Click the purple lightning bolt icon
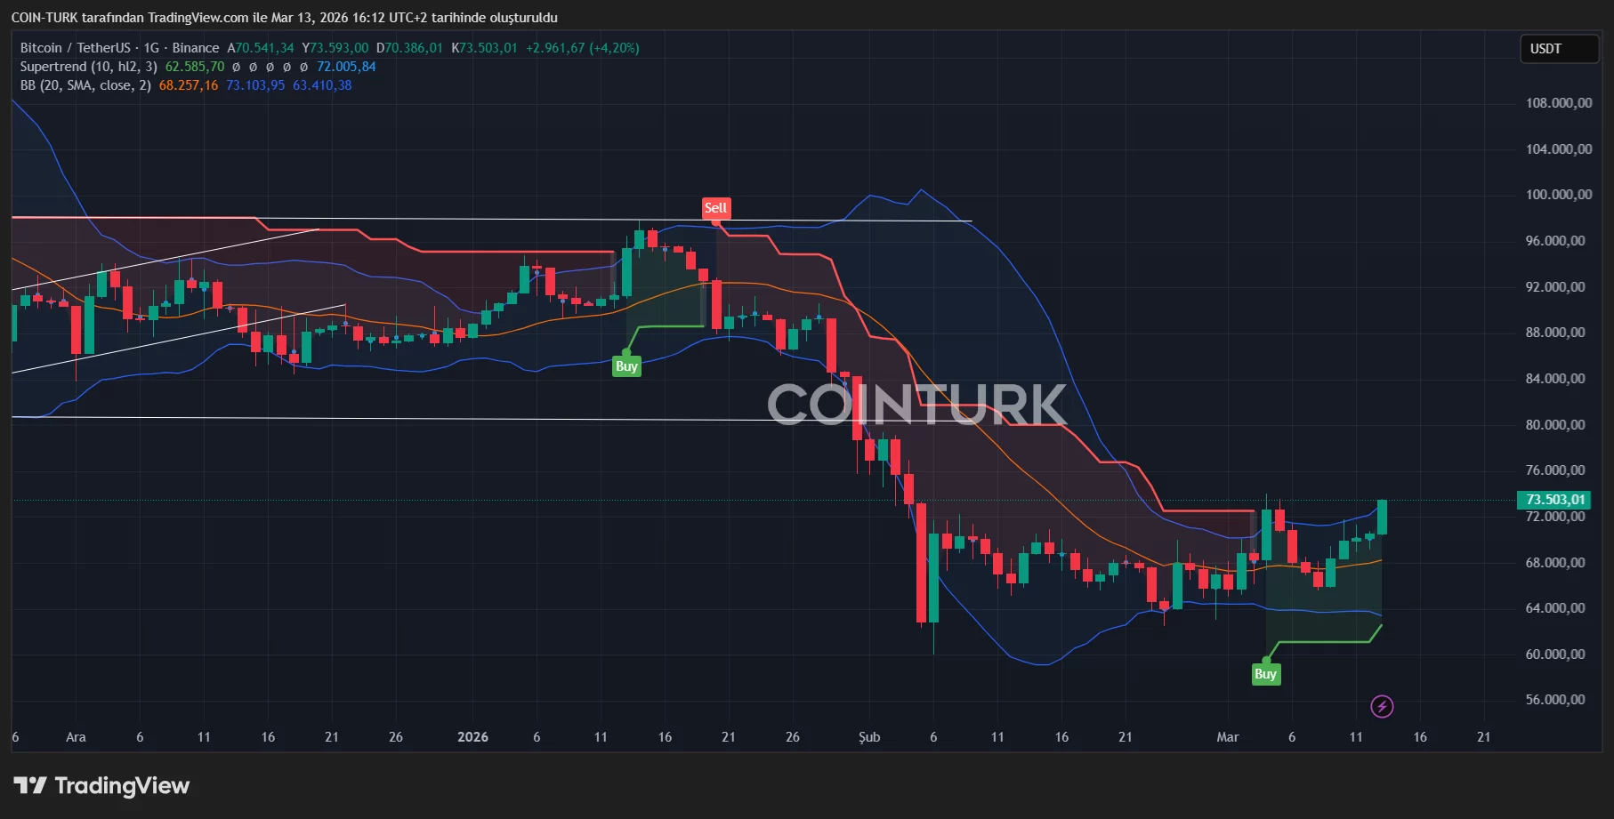The width and height of the screenshot is (1614, 819). 1381,707
